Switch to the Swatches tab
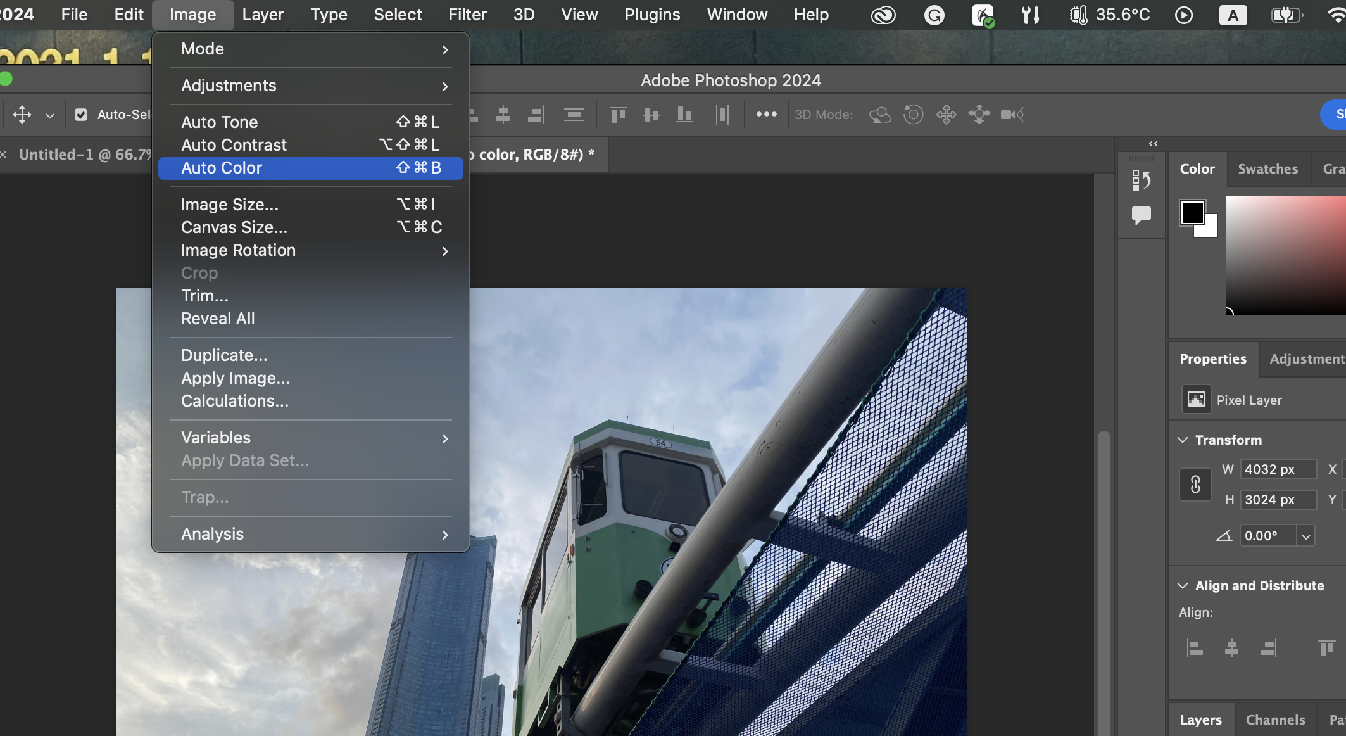This screenshot has width=1346, height=736. coord(1267,169)
